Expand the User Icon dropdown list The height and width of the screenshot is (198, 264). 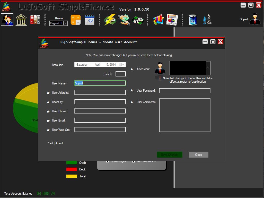coord(208,68)
